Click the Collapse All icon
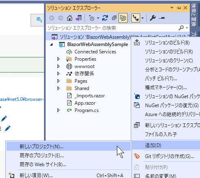200x178 pixels. tap(114, 18)
